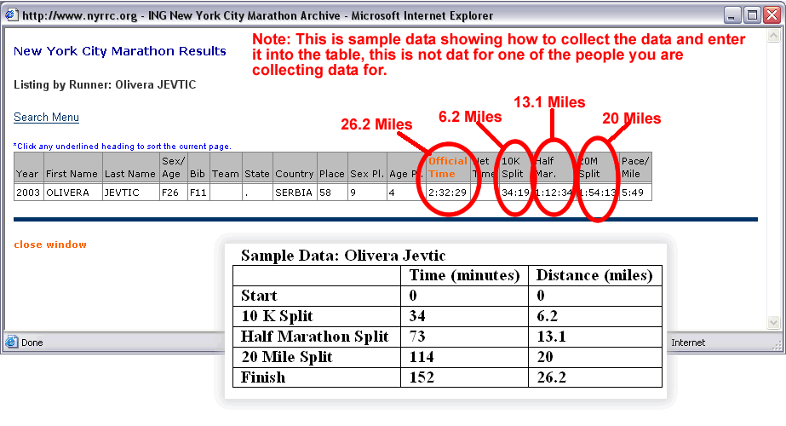The width and height of the screenshot is (786, 426).
Task: Open the Search Menu link
Action: click(46, 118)
